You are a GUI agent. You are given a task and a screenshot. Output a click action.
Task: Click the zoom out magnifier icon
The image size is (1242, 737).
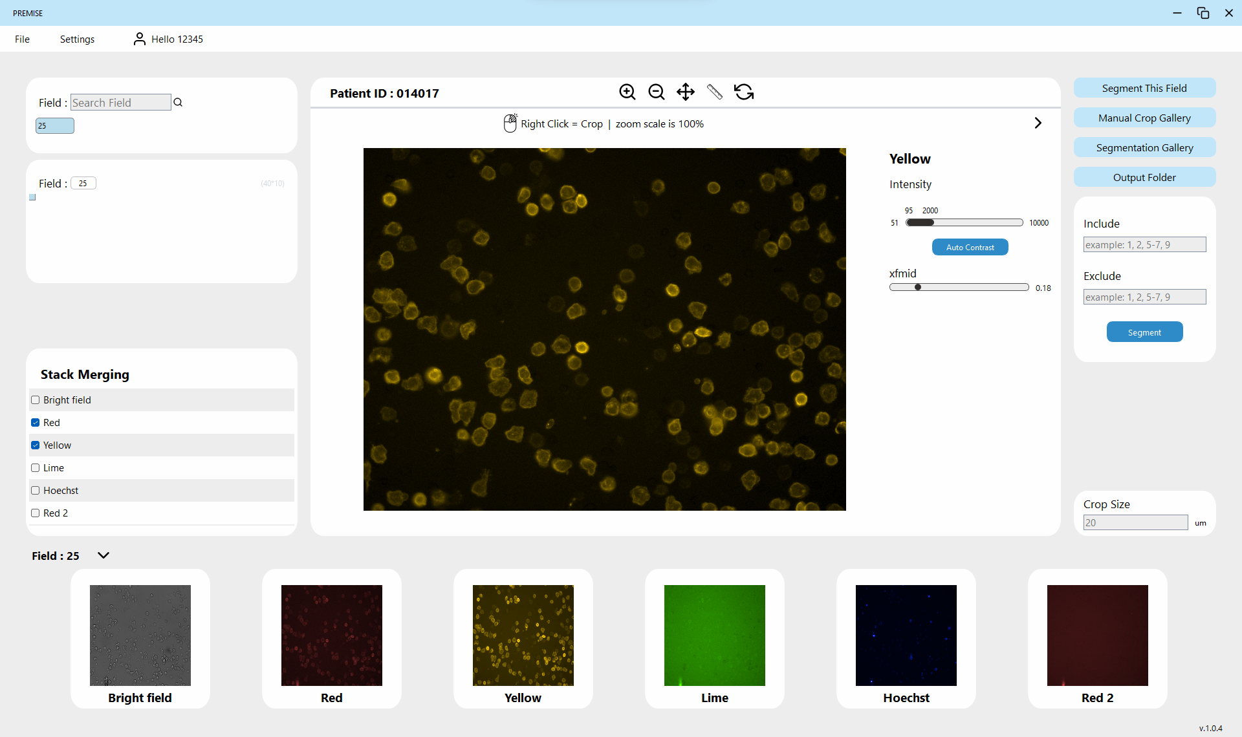pyautogui.click(x=656, y=92)
